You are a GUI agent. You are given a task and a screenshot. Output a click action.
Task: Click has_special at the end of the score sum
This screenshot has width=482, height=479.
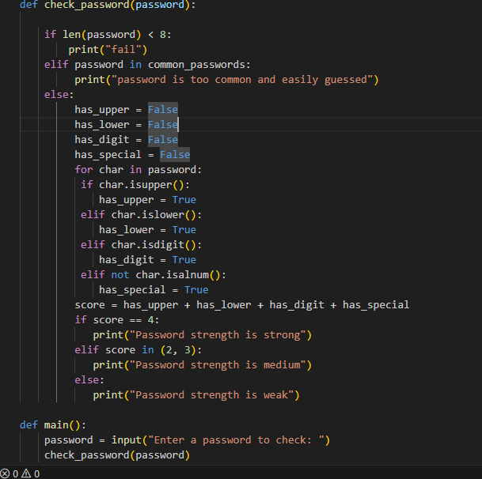pyautogui.click(x=376, y=305)
